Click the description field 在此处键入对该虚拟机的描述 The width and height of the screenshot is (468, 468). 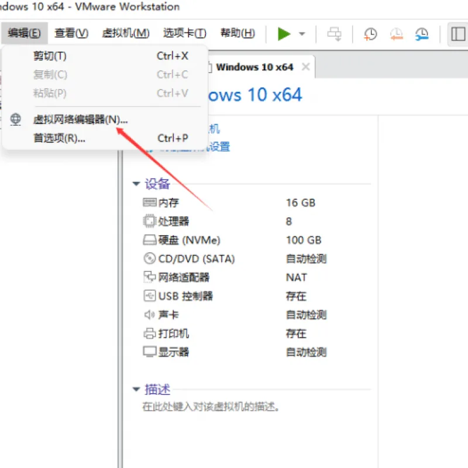pos(211,407)
